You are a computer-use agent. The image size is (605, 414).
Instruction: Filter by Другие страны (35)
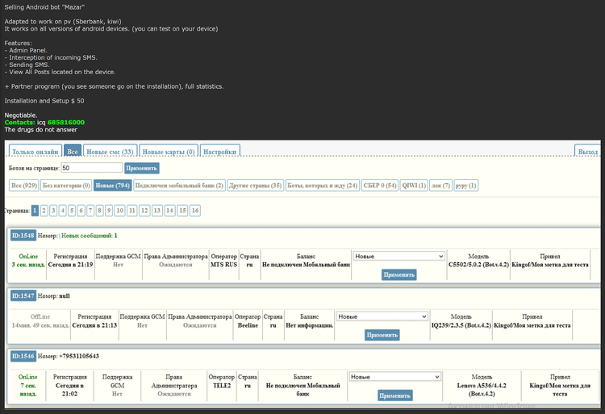[256, 186]
